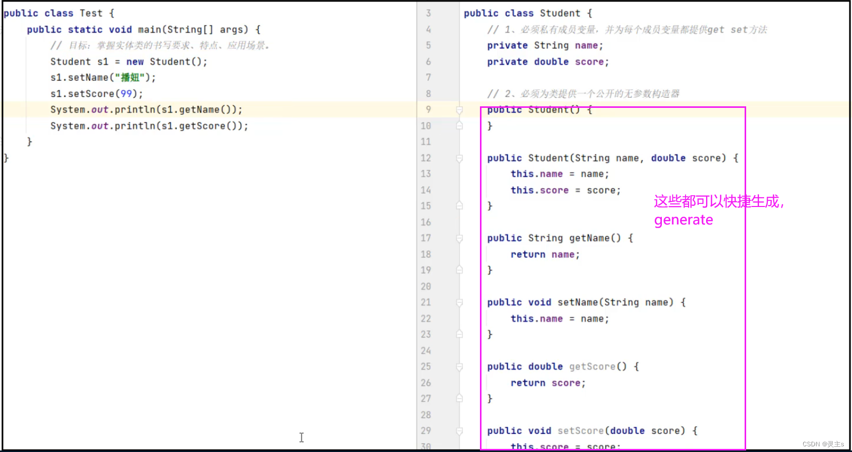Click the "private String name;" field
The image size is (852, 452).
(545, 45)
